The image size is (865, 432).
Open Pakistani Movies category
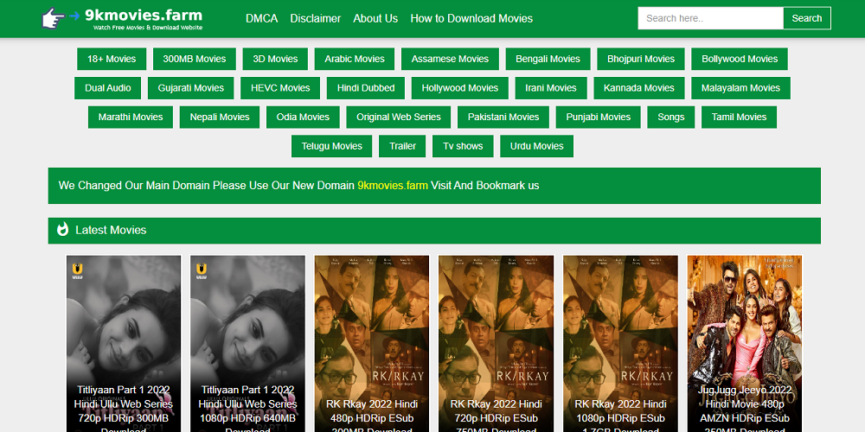point(503,118)
